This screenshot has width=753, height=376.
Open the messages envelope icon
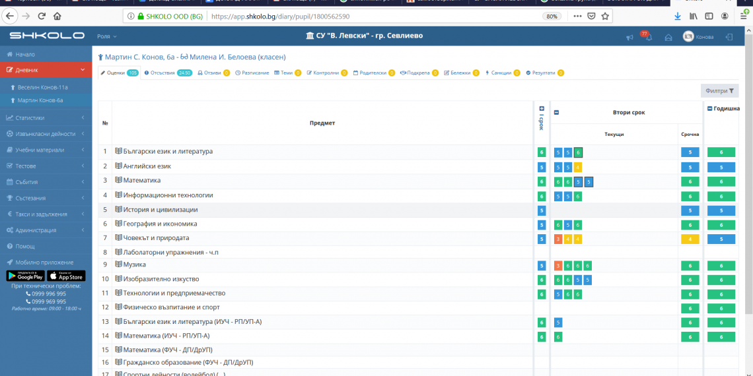[x=668, y=38]
